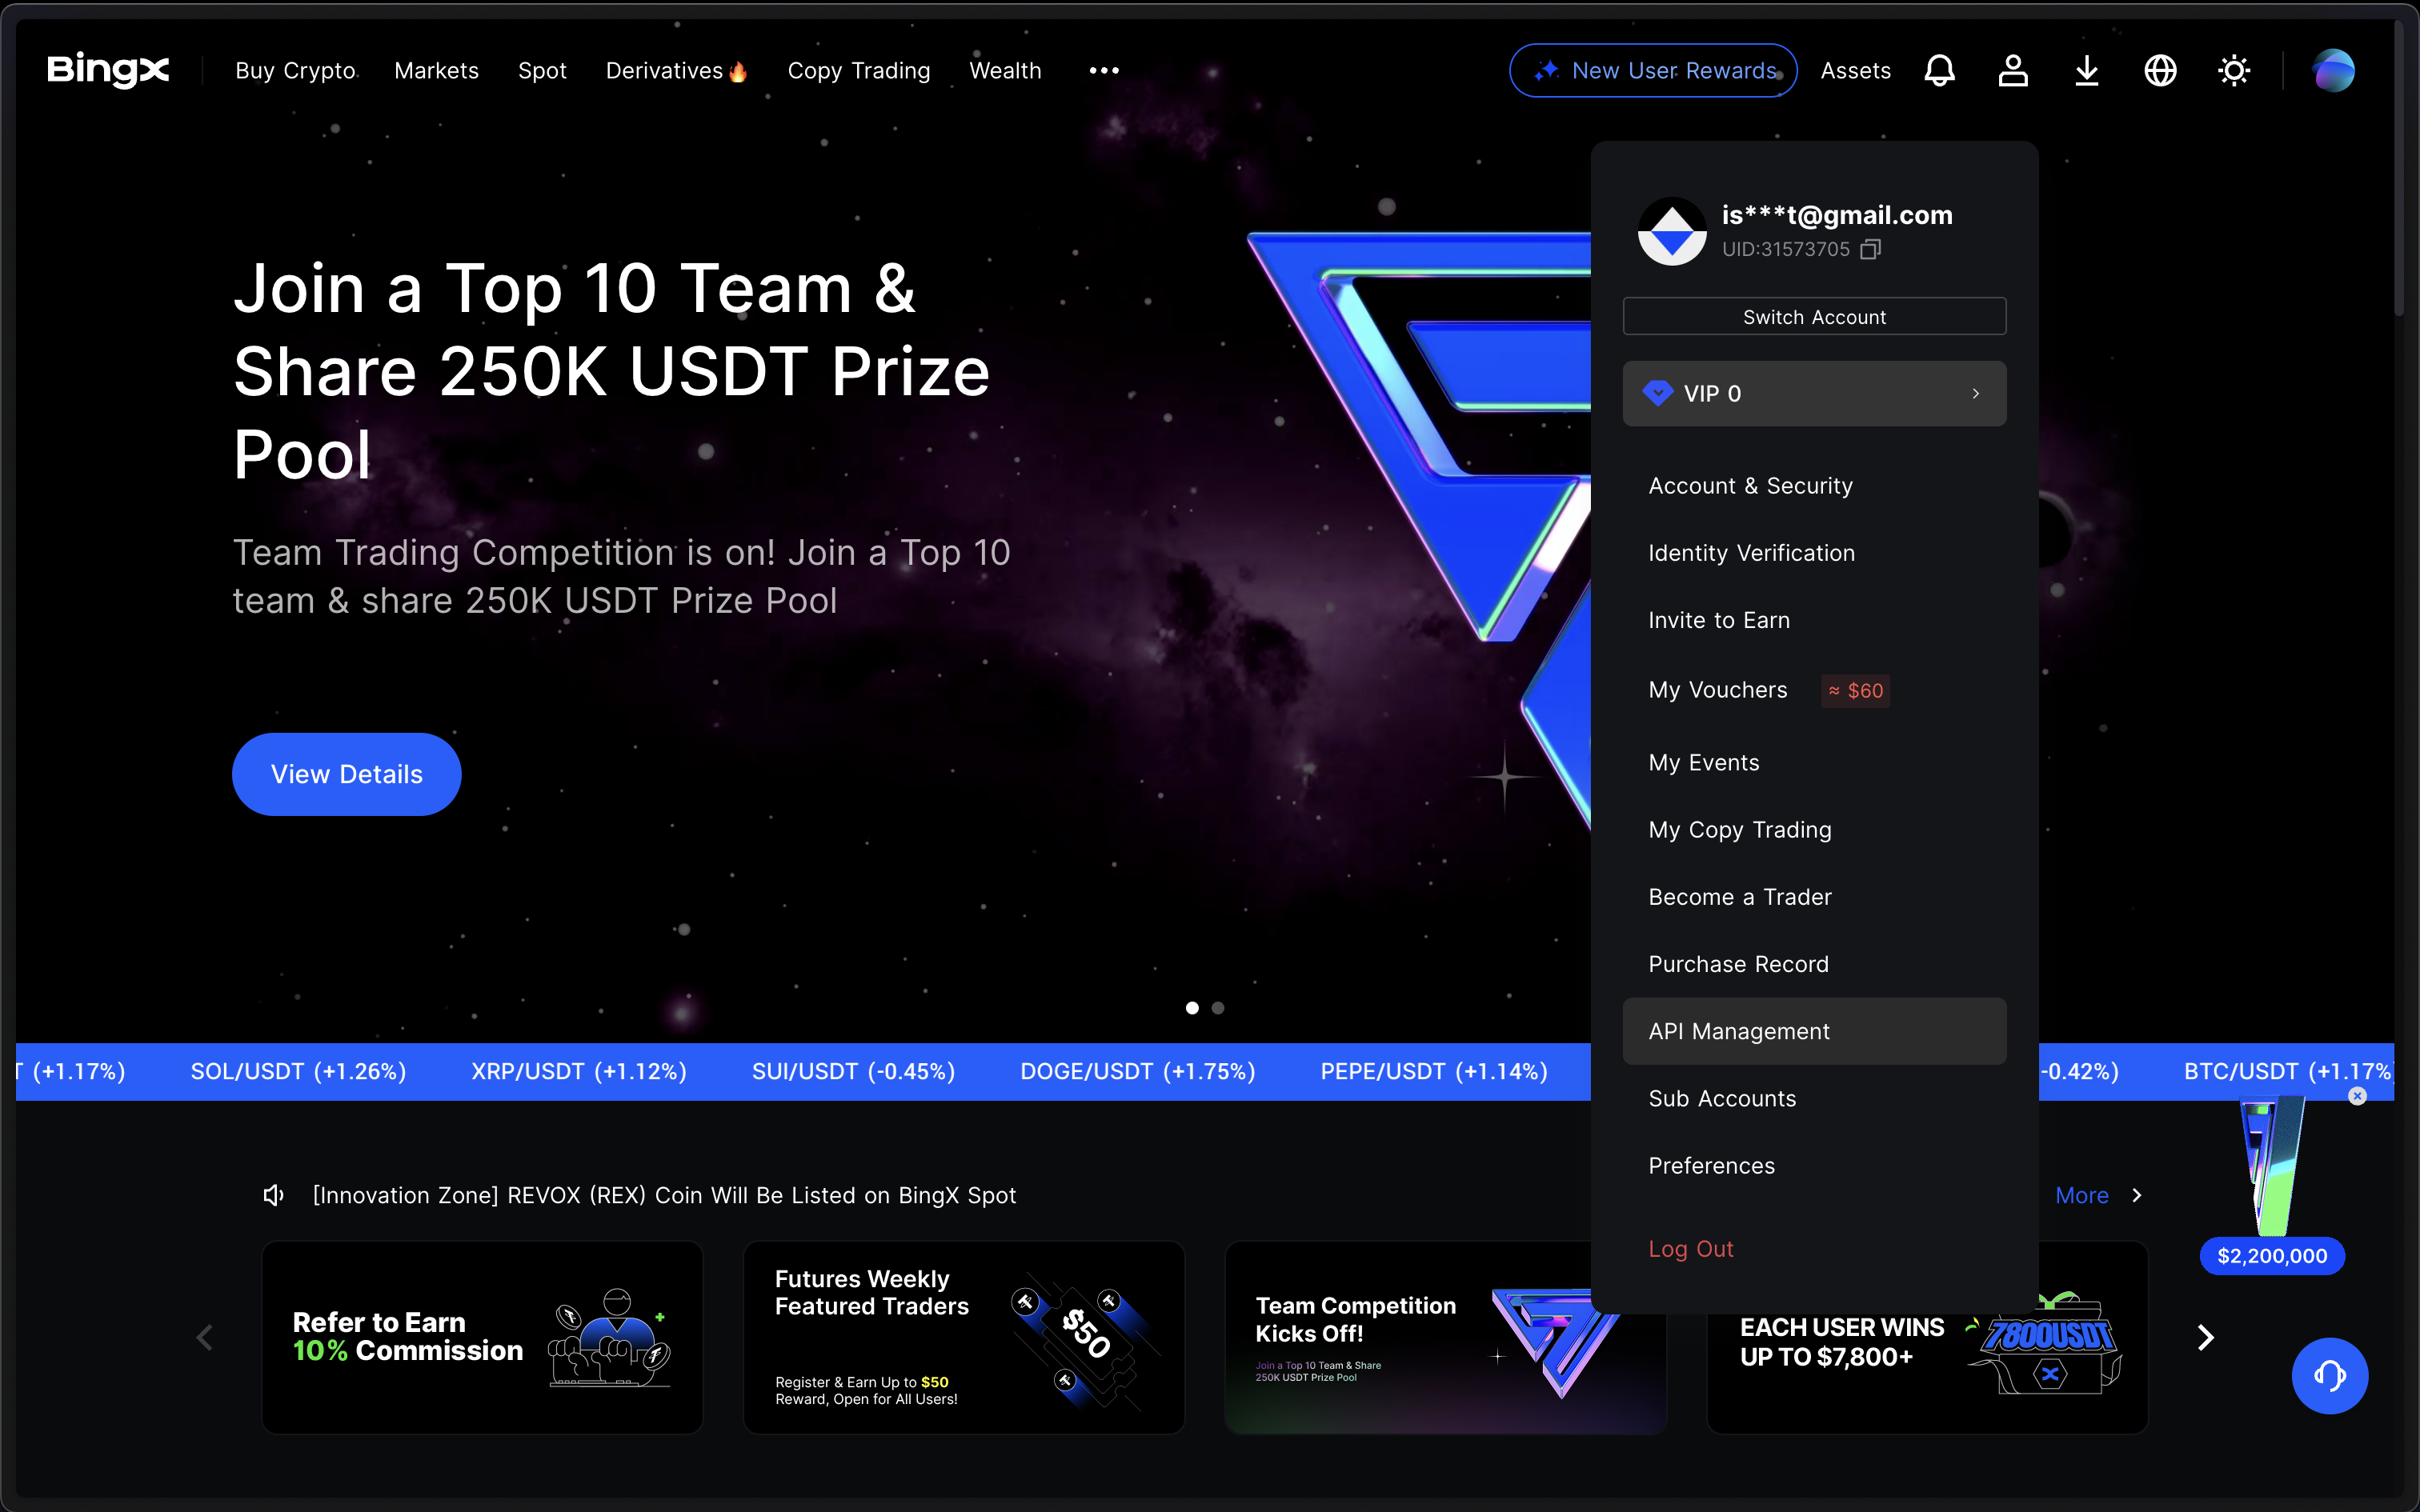
Task: Close the floating $2,200,000 promo
Action: [x=2357, y=1096]
